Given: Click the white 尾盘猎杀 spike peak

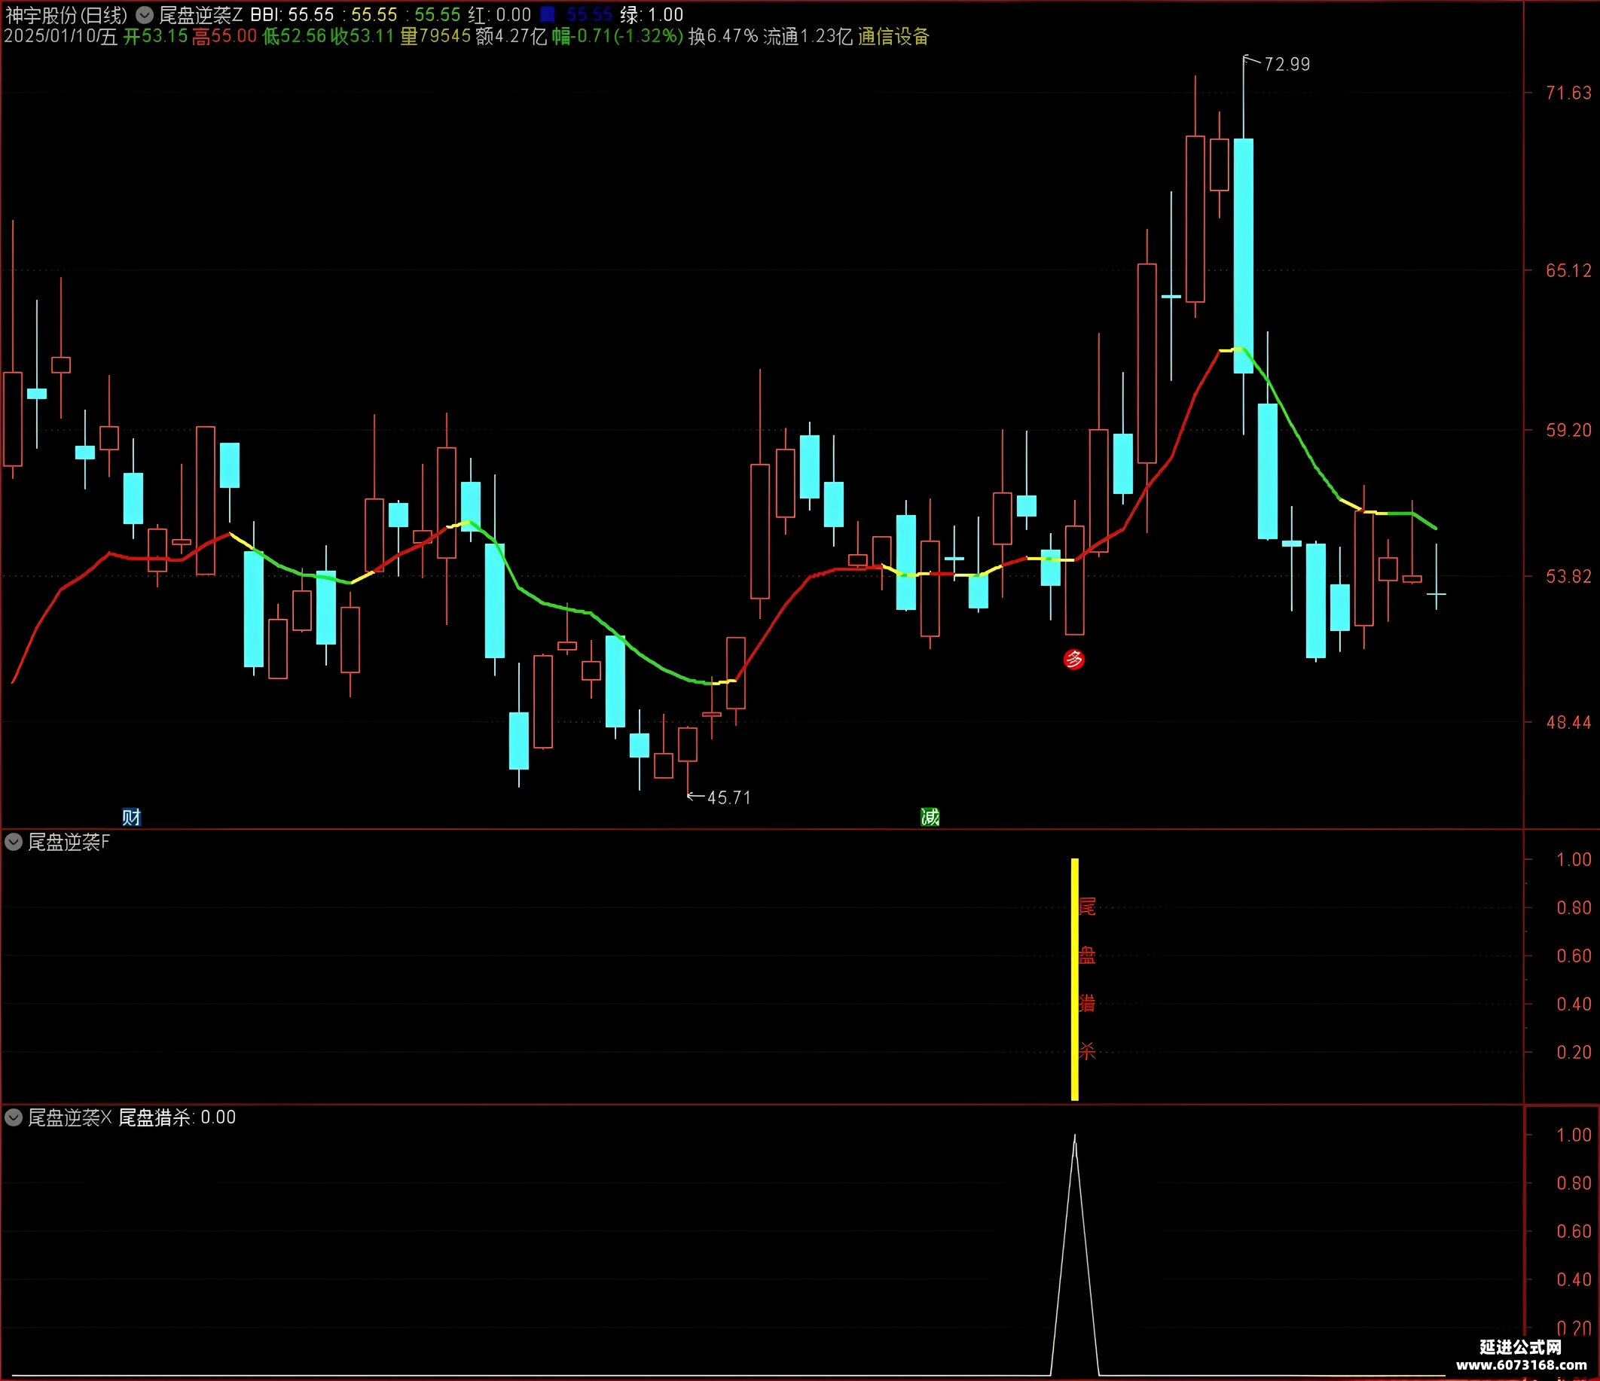Looking at the screenshot, I should point(1074,1136).
